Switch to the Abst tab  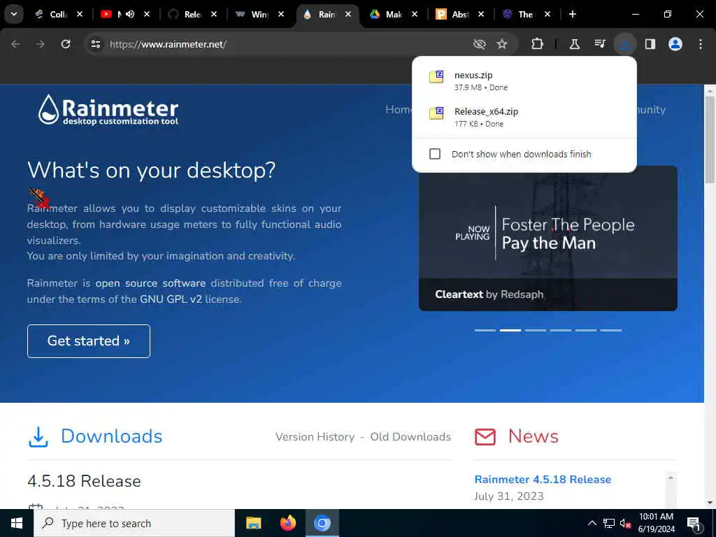coord(459,14)
